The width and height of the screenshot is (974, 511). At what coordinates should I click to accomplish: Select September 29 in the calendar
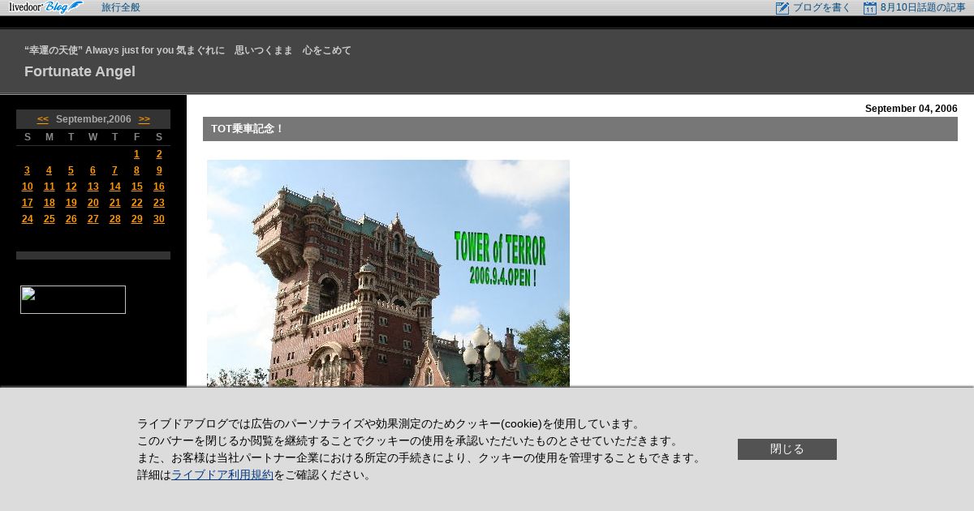click(x=136, y=219)
